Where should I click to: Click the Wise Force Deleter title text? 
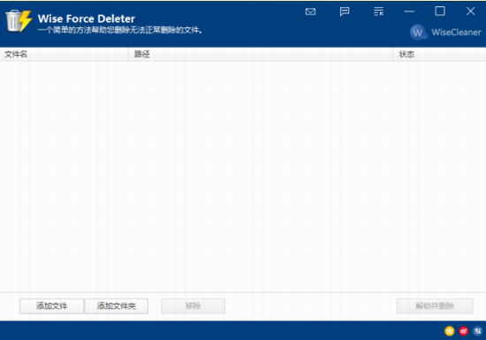point(87,19)
